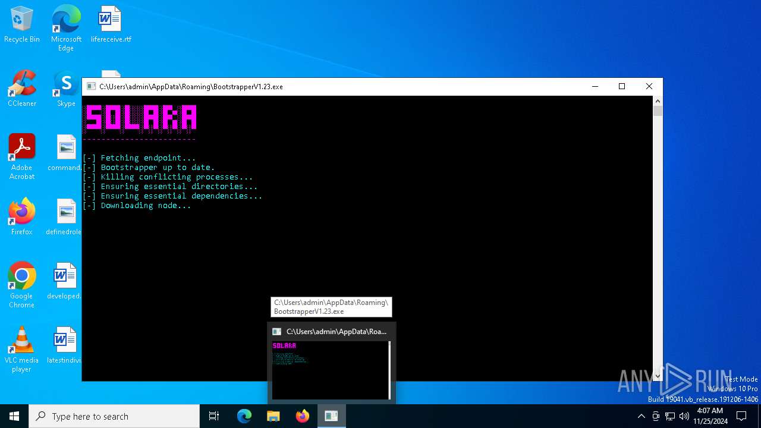The width and height of the screenshot is (761, 428).
Task: Open the Action Center notifications icon
Action: tap(741, 416)
